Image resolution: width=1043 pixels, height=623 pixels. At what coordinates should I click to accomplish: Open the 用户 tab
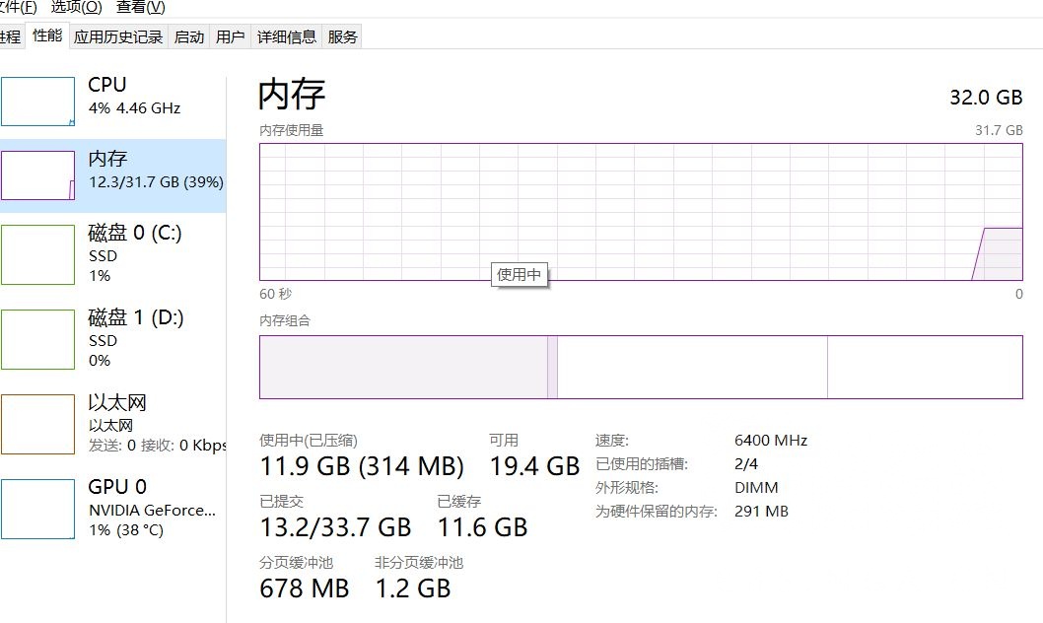(230, 36)
